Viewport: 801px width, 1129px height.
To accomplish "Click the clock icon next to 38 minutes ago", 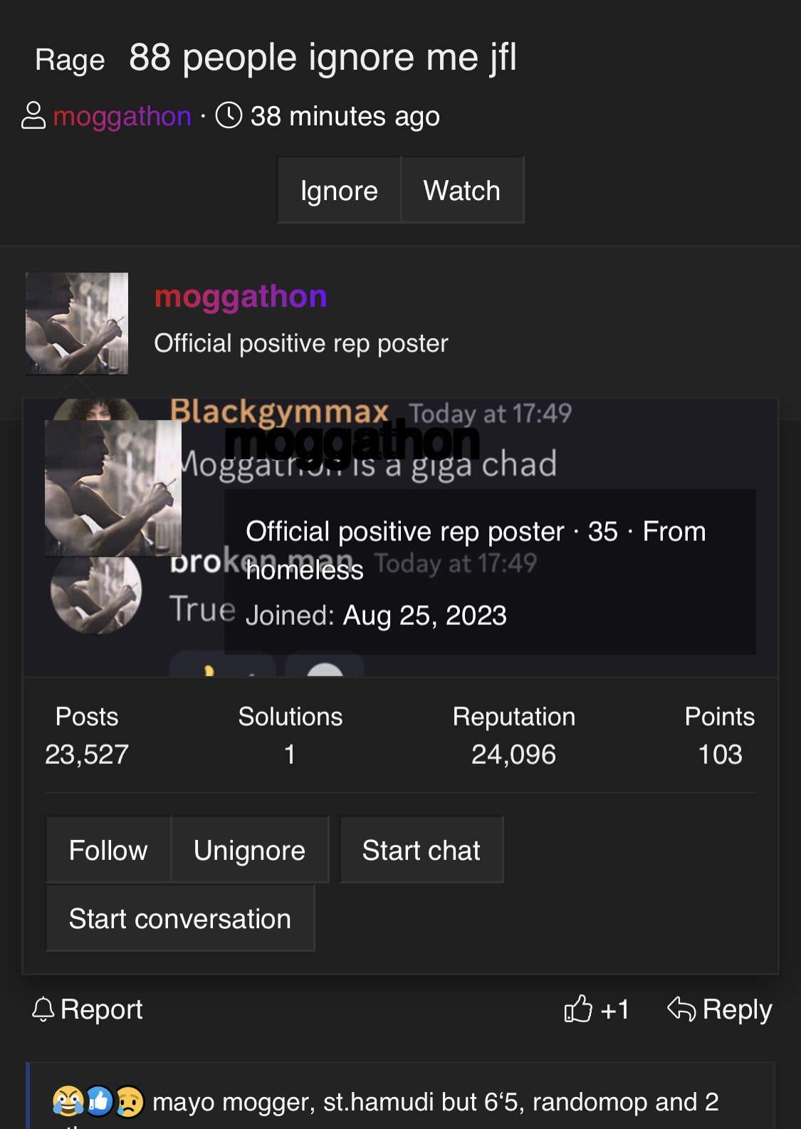I will 229,115.
